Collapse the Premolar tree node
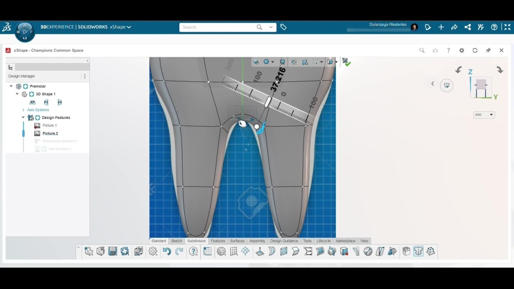Image resolution: width=514 pixels, height=289 pixels. (11, 86)
